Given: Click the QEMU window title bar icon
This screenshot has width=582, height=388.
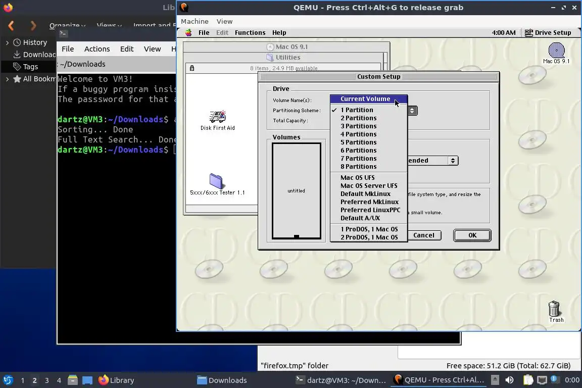Looking at the screenshot, I should click(184, 8).
